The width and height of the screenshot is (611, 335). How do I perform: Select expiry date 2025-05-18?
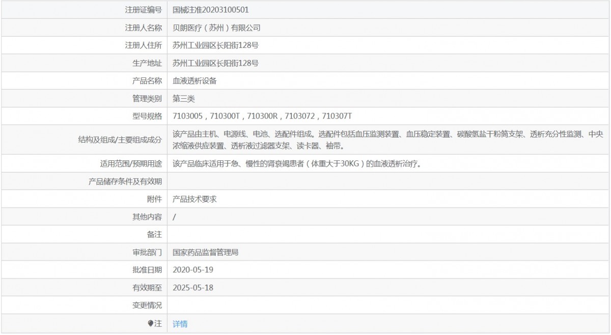[193, 288]
